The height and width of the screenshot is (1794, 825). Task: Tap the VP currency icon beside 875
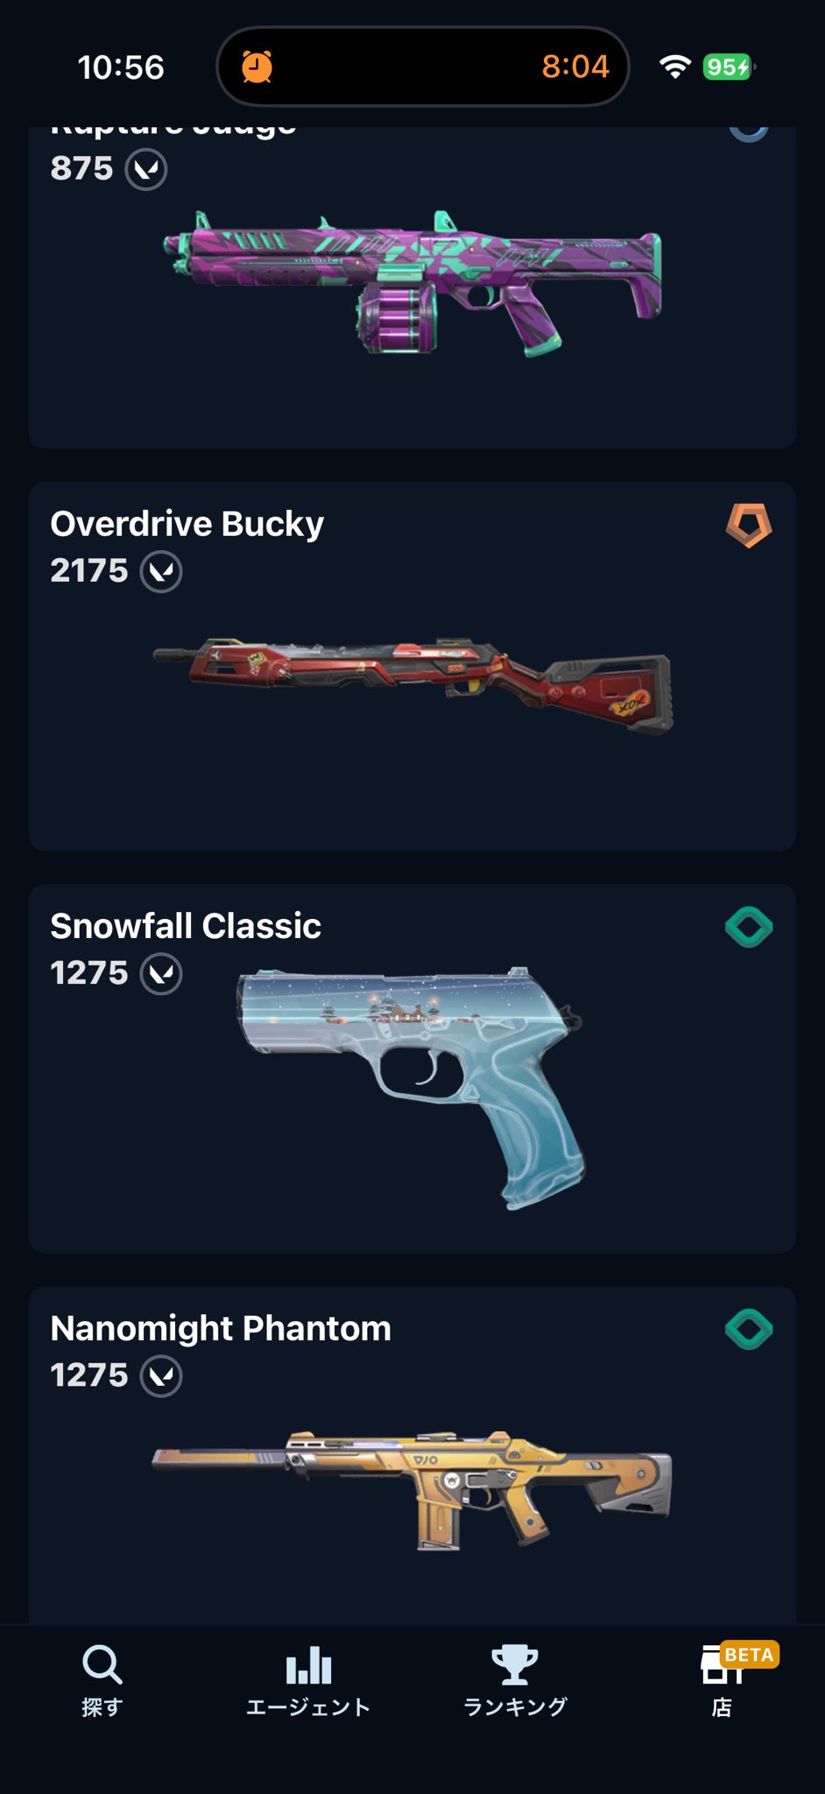pos(146,169)
